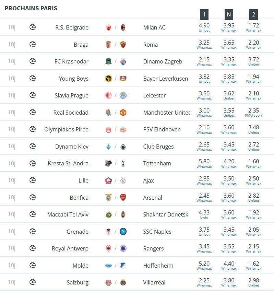Click the Roma team logo

123,45
